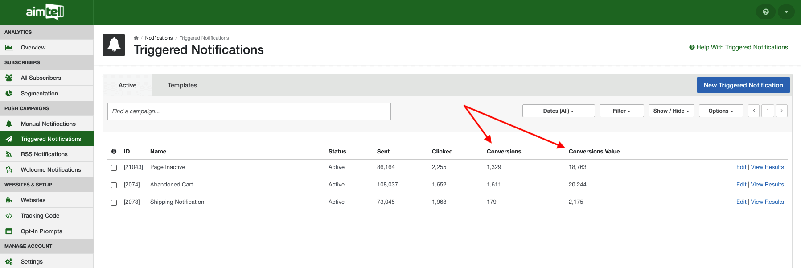This screenshot has height=268, width=801.
Task: Open Tracking Code from the sidebar
Action: coord(40,216)
